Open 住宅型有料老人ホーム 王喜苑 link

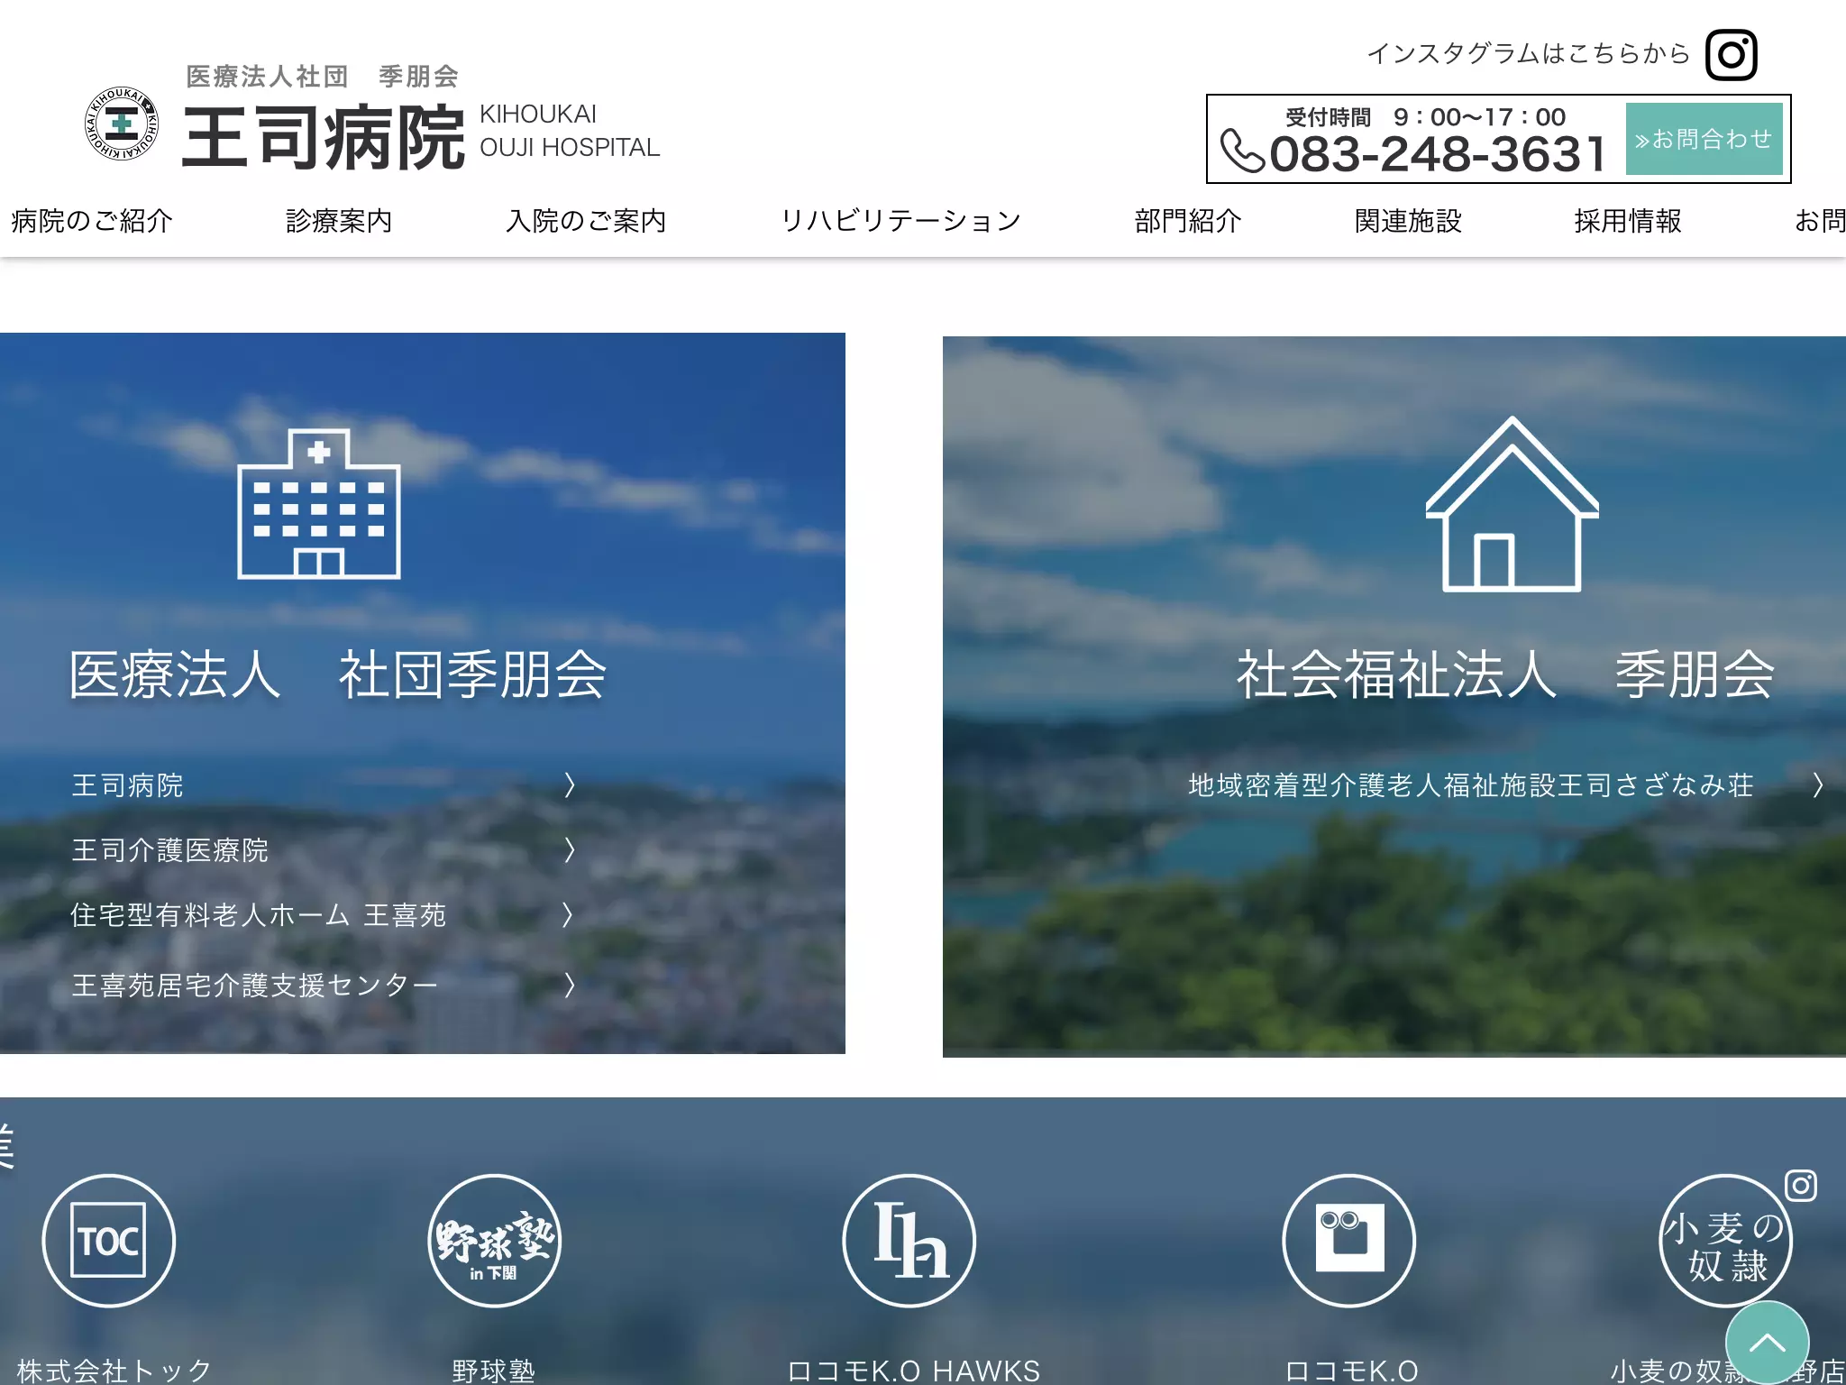tap(258, 914)
